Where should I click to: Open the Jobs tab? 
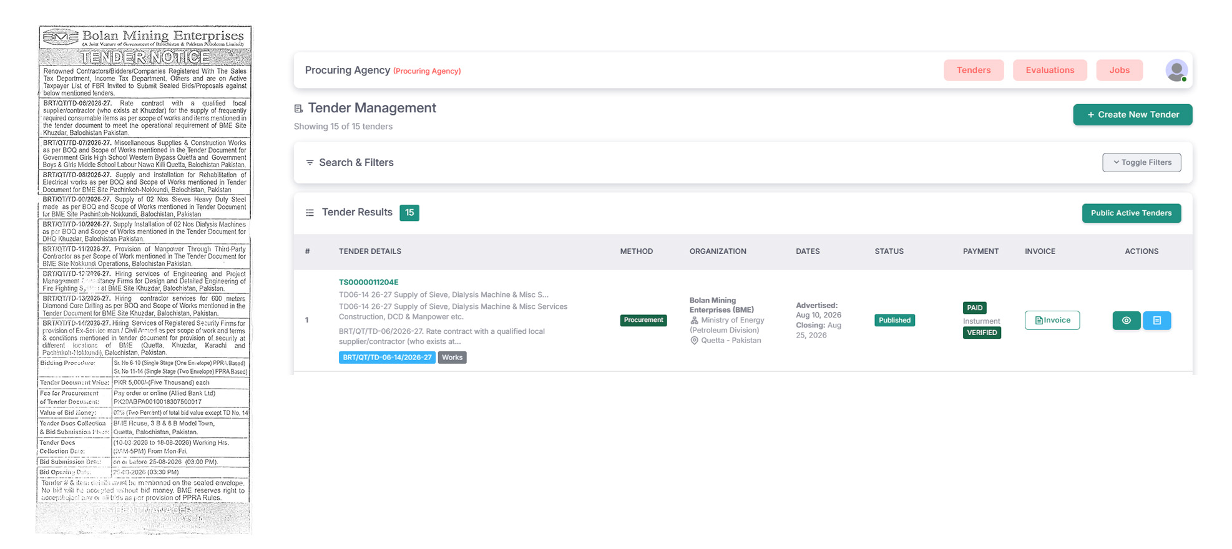click(1120, 70)
